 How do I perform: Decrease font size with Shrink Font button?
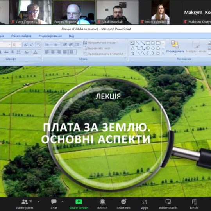click(31, 45)
